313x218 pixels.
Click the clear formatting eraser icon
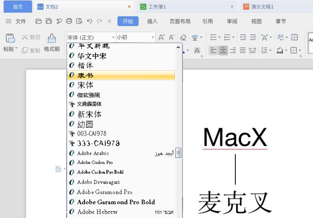pos(183,37)
